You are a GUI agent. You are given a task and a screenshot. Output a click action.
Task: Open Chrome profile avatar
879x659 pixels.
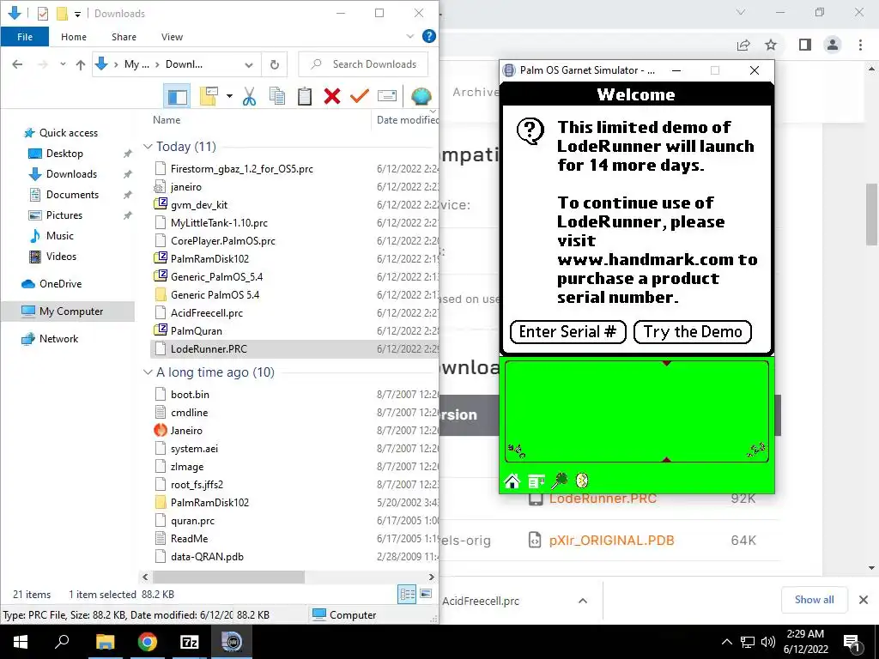833,45
